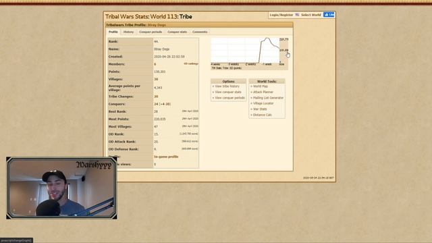432x243 pixels.
Task: Click View tribe history in Options
Action: pyautogui.click(x=227, y=86)
